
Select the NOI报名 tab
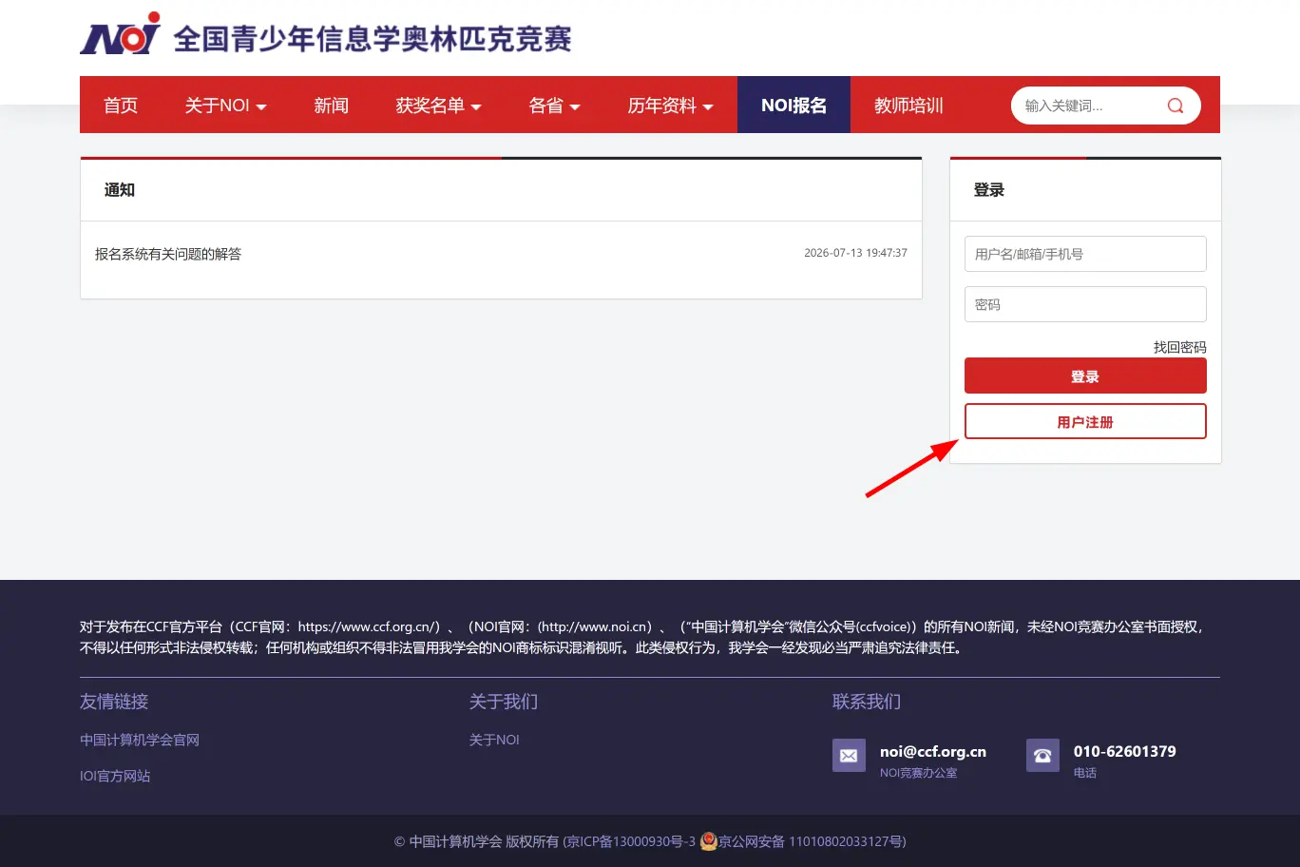click(793, 106)
